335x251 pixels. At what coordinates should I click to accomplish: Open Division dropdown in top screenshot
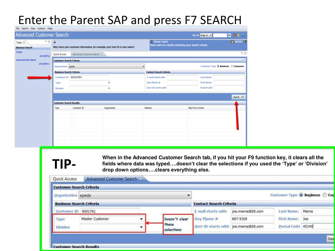point(90,88)
